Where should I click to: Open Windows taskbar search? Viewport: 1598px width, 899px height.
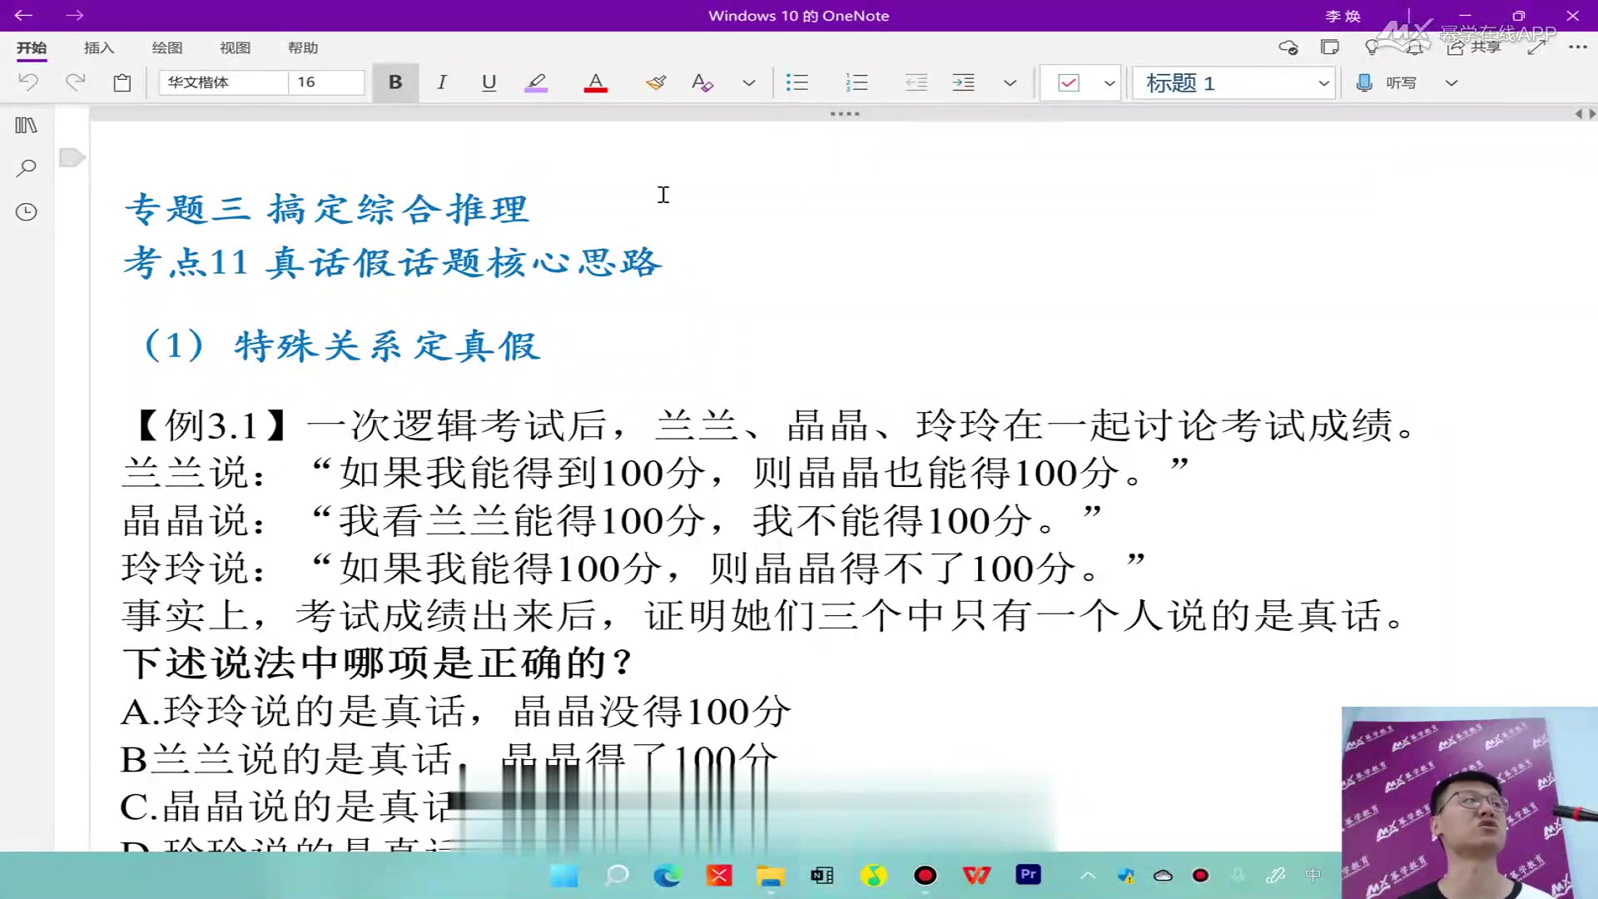(617, 875)
